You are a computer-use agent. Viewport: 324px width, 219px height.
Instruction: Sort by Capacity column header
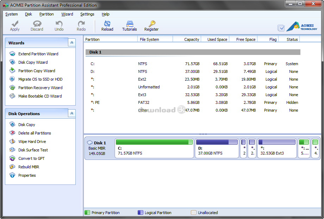(x=187, y=39)
